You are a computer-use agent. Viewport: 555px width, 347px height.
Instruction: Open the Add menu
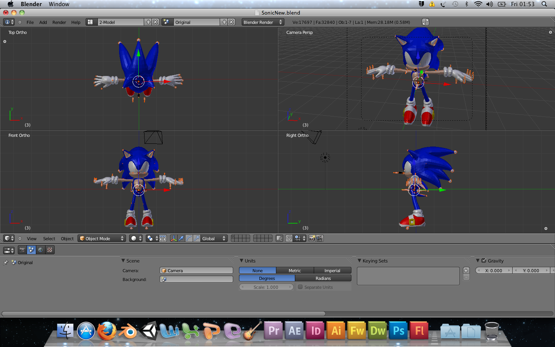43,22
